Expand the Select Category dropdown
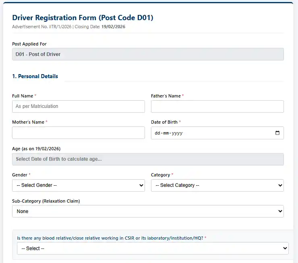 [x=217, y=185]
